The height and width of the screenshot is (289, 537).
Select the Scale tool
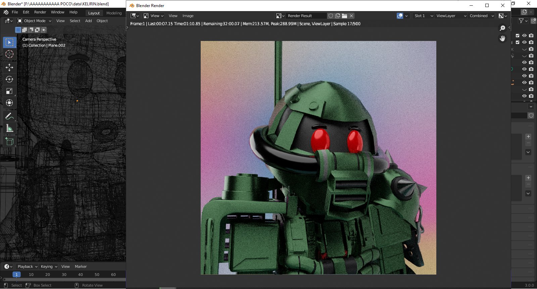pyautogui.click(x=9, y=91)
